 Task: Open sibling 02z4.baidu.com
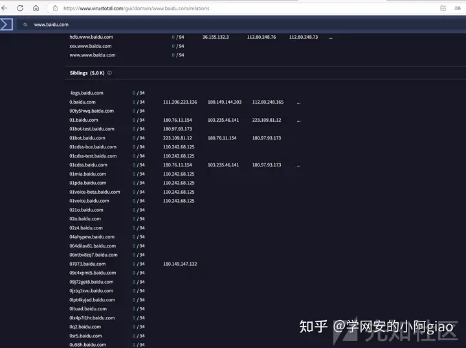tap(86, 228)
